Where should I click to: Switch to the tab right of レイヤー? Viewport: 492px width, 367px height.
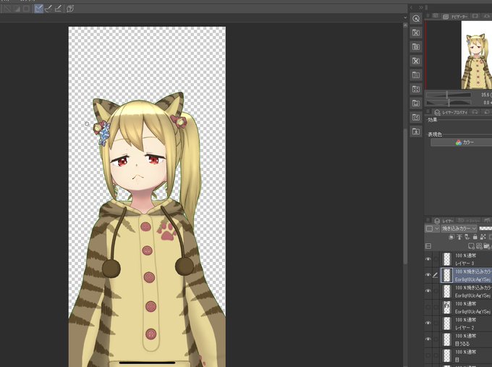tap(468, 221)
